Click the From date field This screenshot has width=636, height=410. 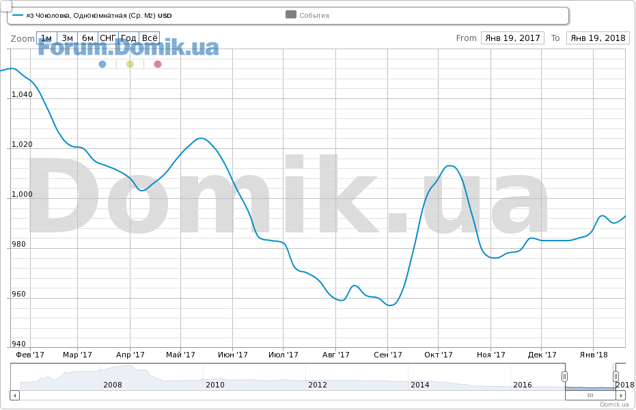pos(512,38)
